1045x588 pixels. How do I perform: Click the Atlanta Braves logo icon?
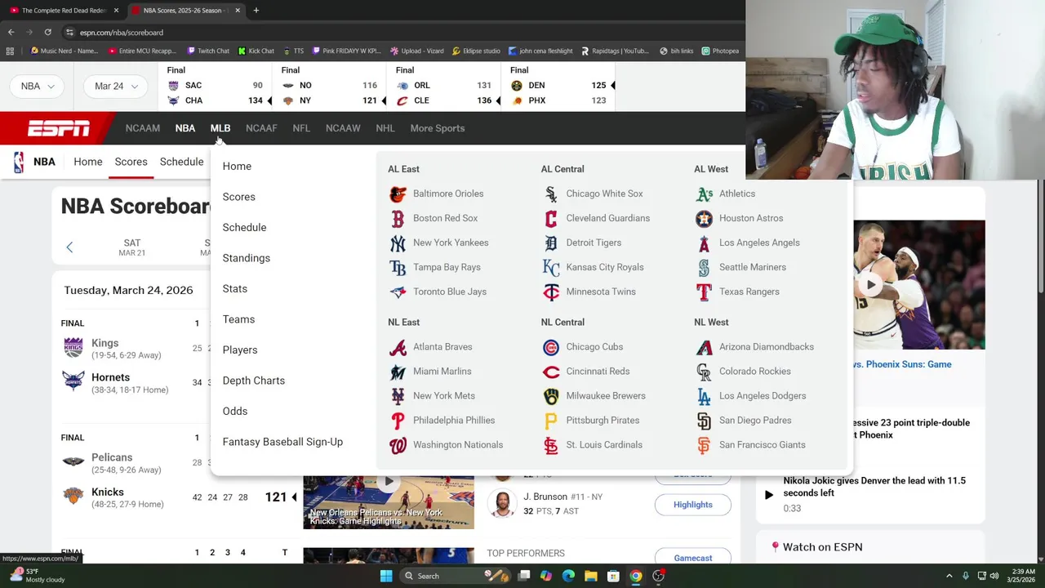(398, 347)
